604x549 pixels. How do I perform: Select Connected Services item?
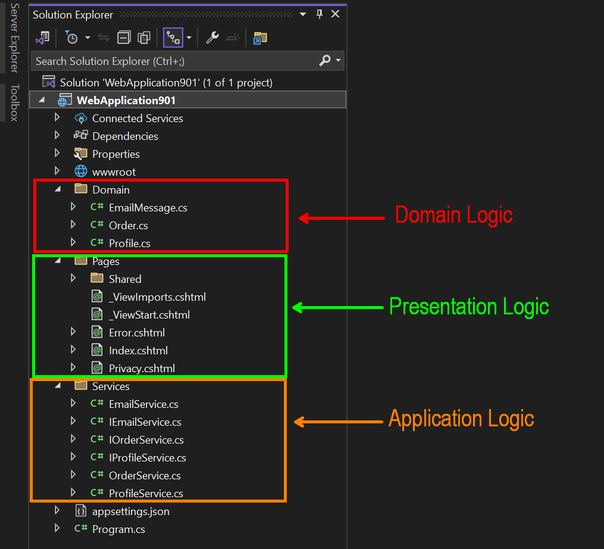137,118
